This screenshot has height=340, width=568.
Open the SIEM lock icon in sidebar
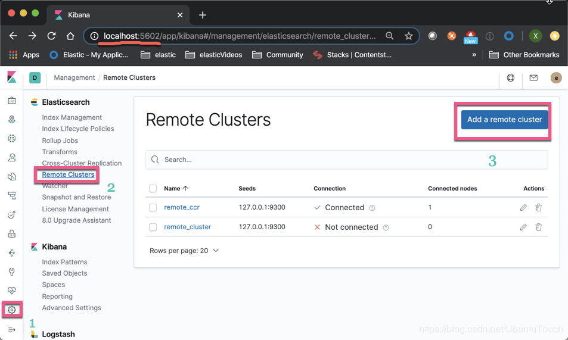coord(11,233)
